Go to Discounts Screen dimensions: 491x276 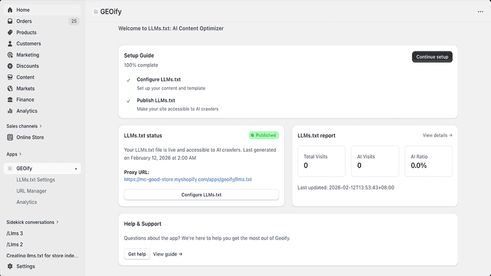pyautogui.click(x=42, y=66)
